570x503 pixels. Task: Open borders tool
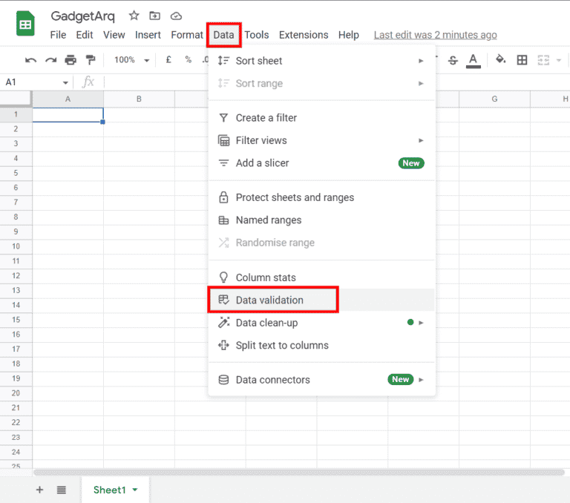[x=522, y=60]
